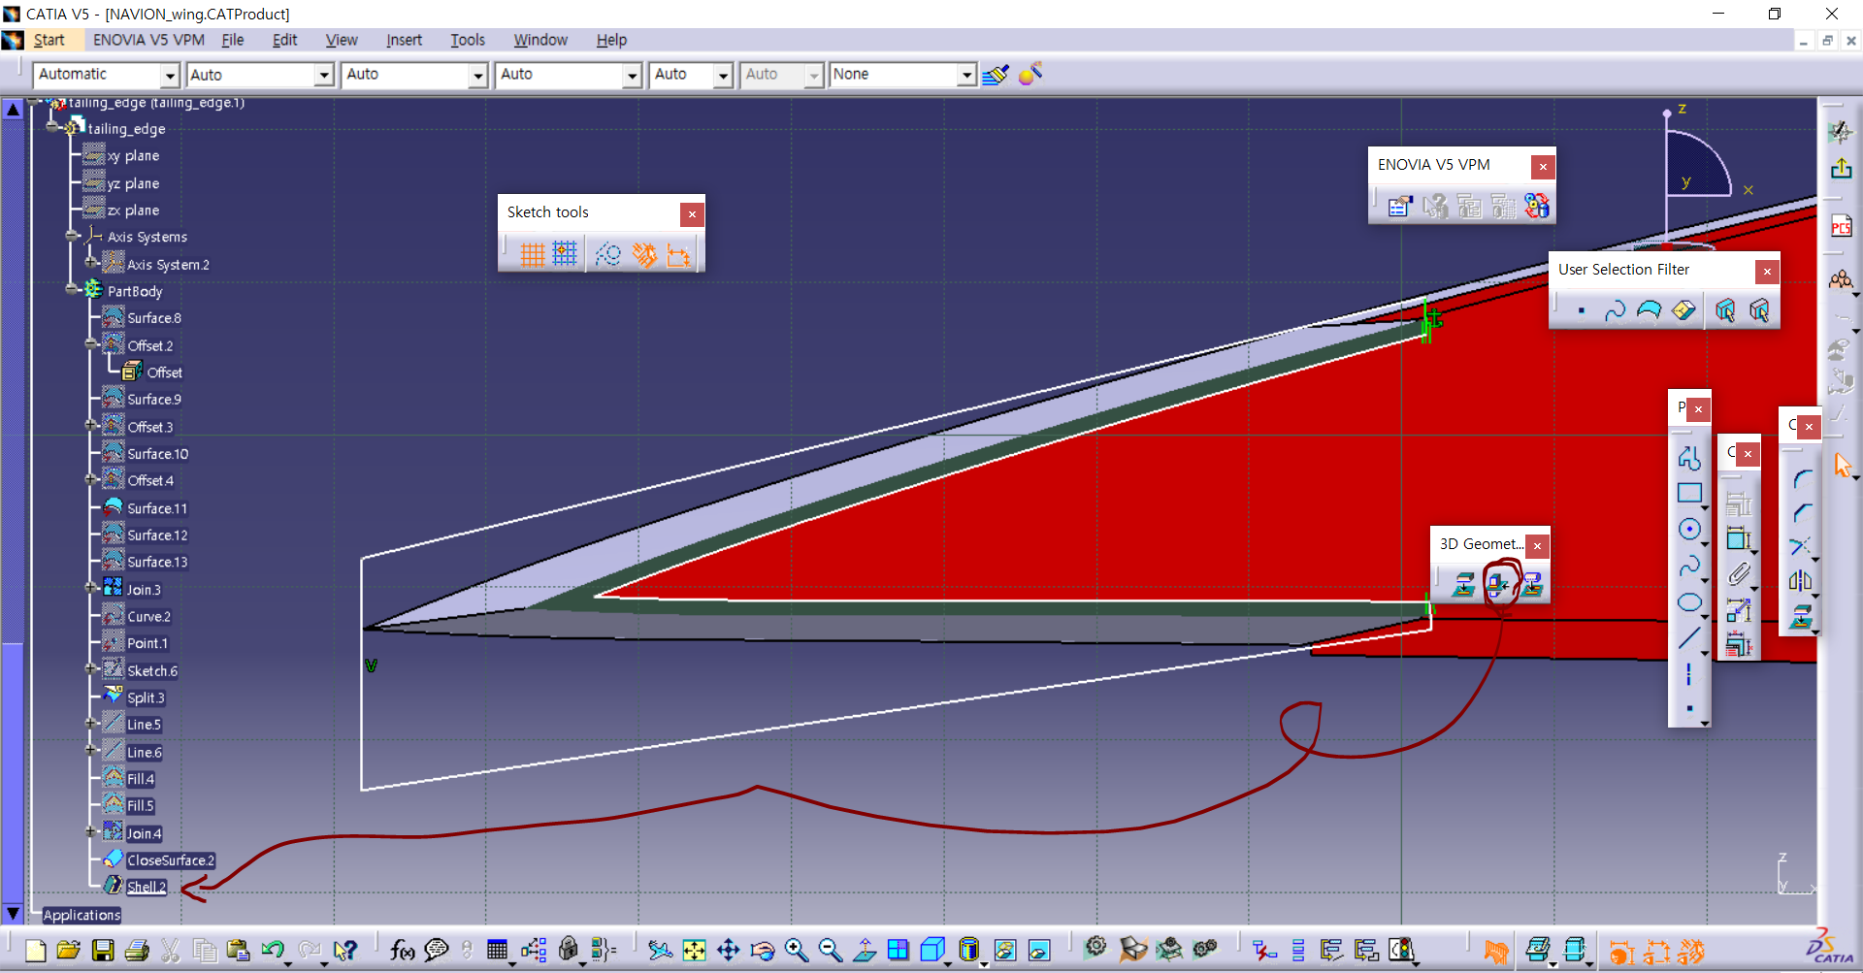The image size is (1863, 973).
Task: Open the Tools menu
Action: pyautogui.click(x=468, y=40)
